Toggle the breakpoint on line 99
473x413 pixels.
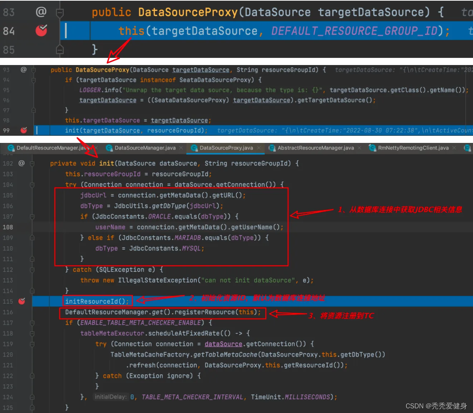24,130
